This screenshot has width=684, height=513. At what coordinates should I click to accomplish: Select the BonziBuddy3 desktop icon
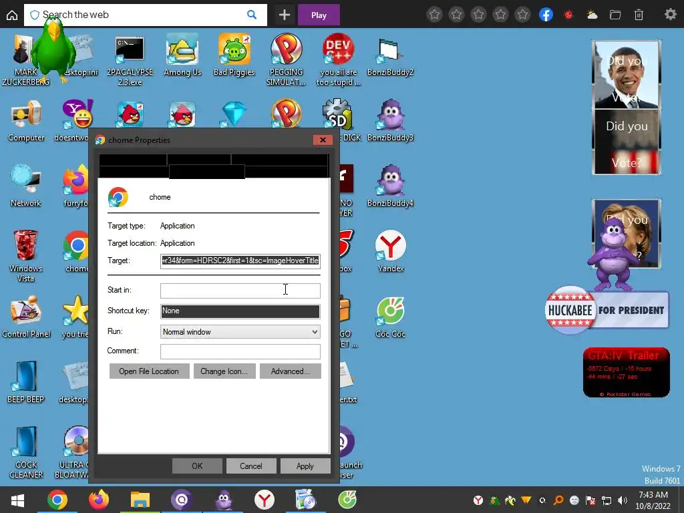point(390,121)
